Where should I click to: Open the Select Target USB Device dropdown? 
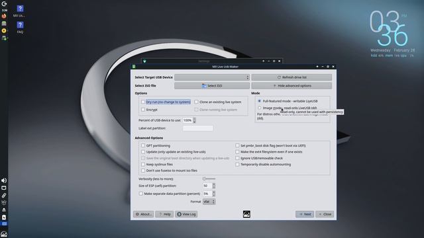[x=212, y=77]
